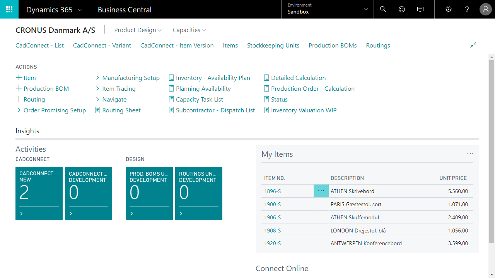Click the Unit Price column header
The width and height of the screenshot is (495, 278).
[453, 178]
